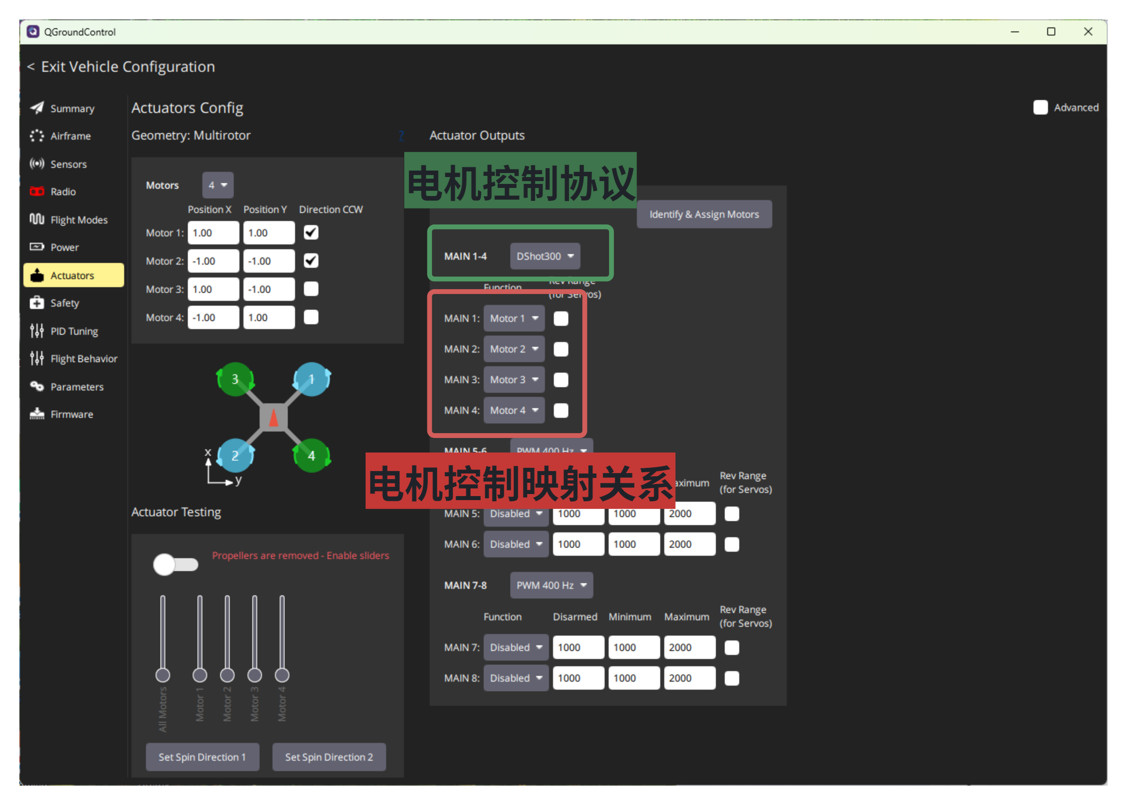Click Identify & Assign Motors button
Viewport: 1127px width, 805px height.
(x=704, y=215)
